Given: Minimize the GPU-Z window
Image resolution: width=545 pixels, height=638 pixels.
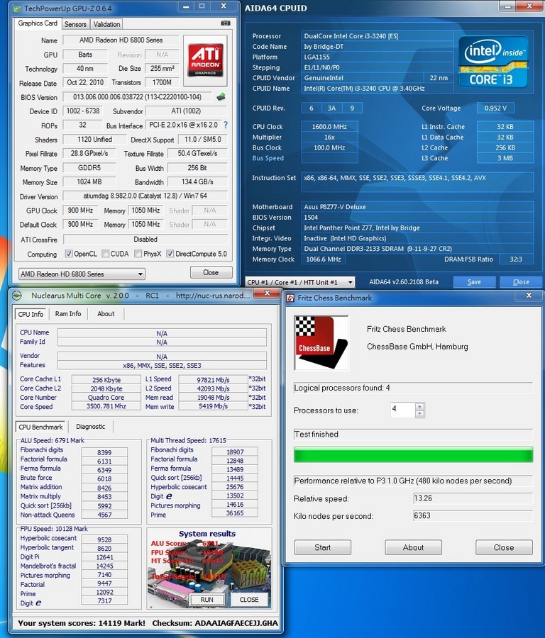Looking at the screenshot, I should [x=186, y=7].
